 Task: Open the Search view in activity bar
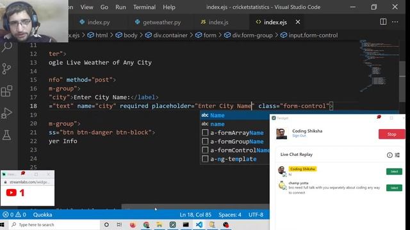pos(7,47)
